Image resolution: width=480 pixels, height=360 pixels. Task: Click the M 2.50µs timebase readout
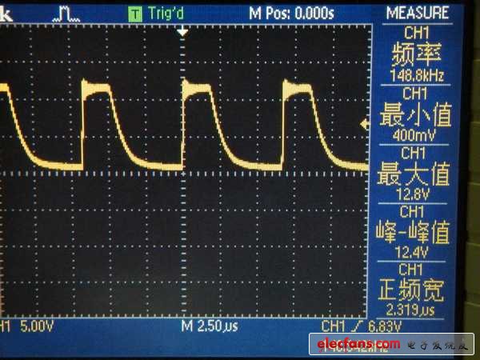click(x=211, y=327)
